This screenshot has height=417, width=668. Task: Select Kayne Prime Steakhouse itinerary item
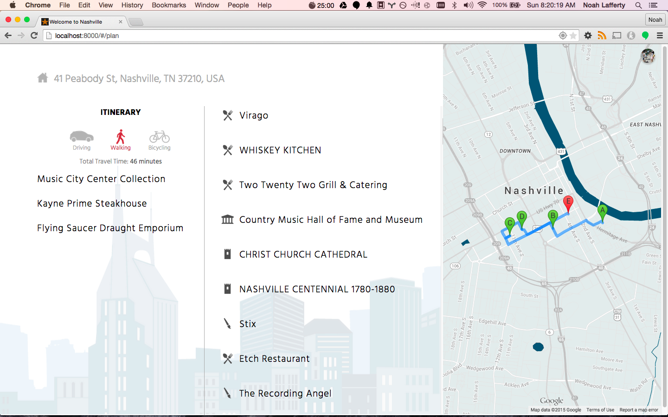(x=92, y=203)
